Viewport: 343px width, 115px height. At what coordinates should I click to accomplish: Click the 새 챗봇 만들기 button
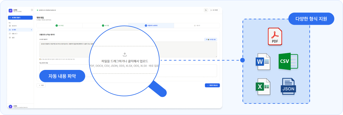[x=20, y=18]
